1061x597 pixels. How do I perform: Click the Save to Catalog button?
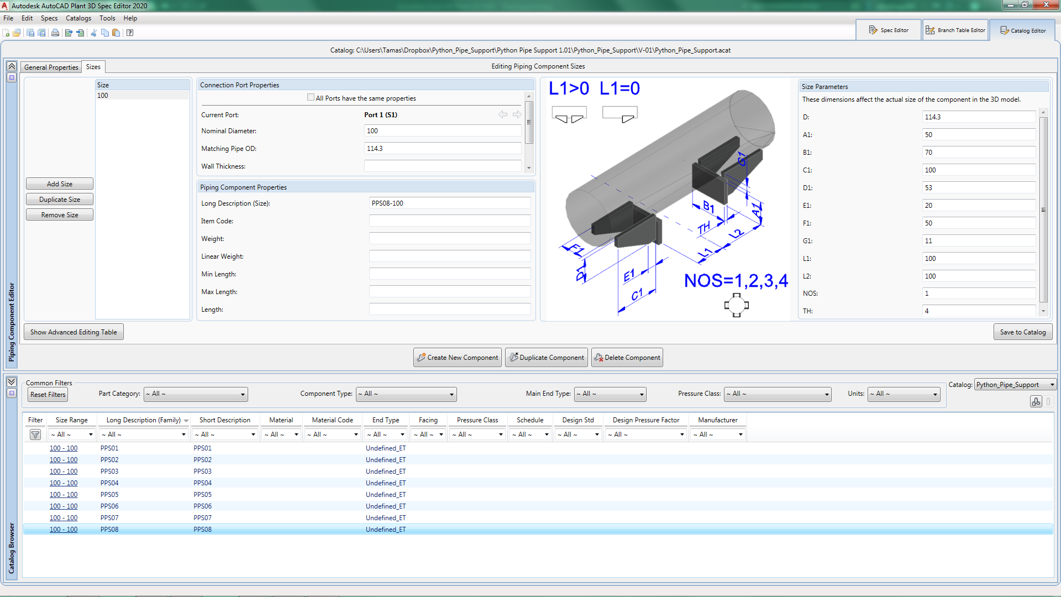point(1022,332)
